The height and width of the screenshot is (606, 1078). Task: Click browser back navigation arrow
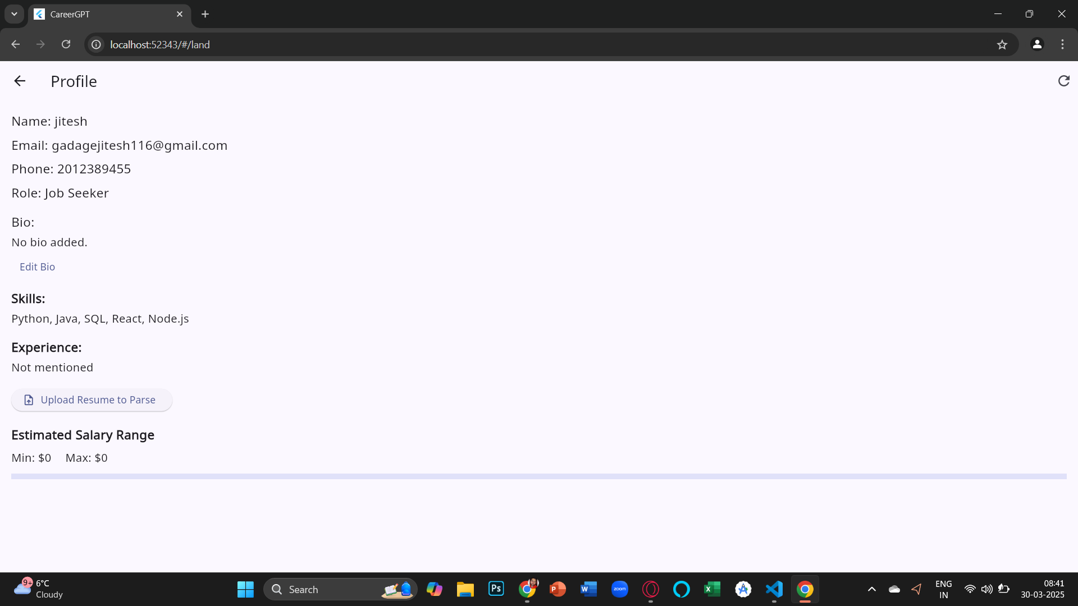(x=16, y=44)
